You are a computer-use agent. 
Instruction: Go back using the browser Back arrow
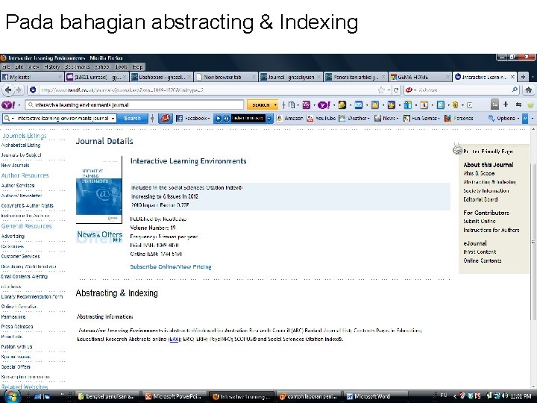tap(8, 90)
